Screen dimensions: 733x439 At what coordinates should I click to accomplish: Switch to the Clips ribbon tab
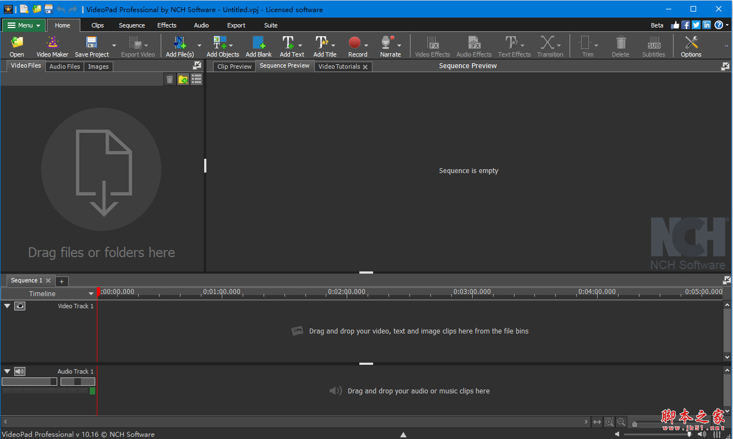click(x=97, y=25)
